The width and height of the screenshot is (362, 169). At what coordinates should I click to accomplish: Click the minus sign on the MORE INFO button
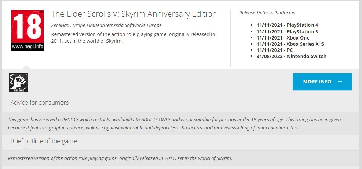click(339, 82)
